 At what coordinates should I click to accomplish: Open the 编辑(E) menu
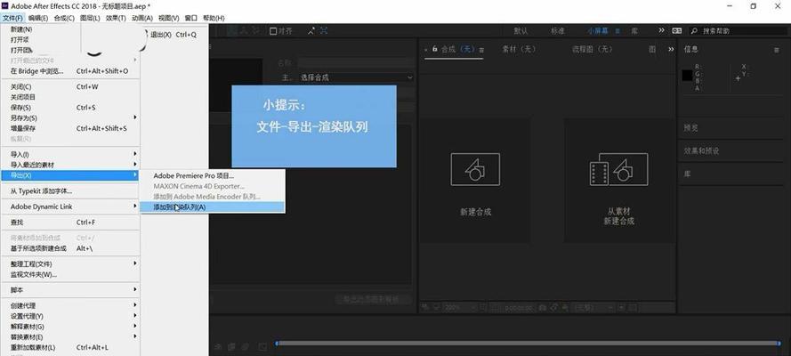pos(38,18)
